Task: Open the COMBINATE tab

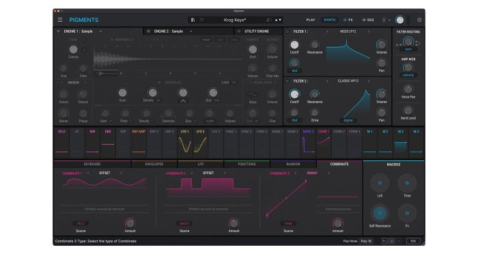Action: pos(339,164)
